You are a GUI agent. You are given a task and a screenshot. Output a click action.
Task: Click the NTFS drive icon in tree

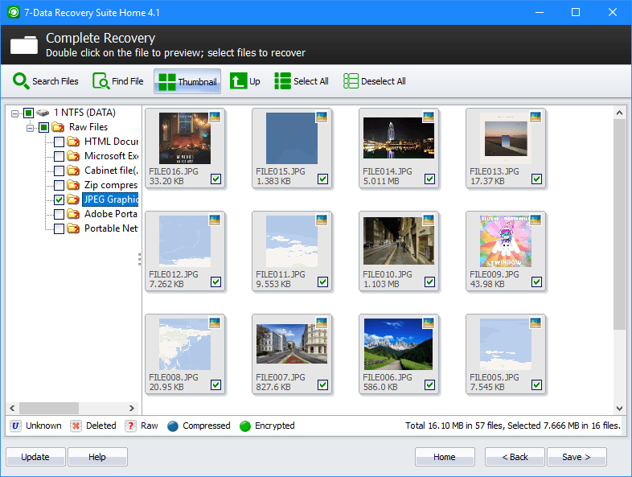point(43,113)
